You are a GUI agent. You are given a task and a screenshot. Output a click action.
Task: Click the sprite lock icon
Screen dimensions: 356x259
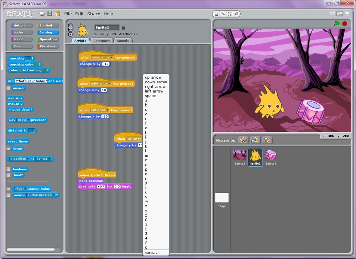pyautogui.click(x=124, y=27)
